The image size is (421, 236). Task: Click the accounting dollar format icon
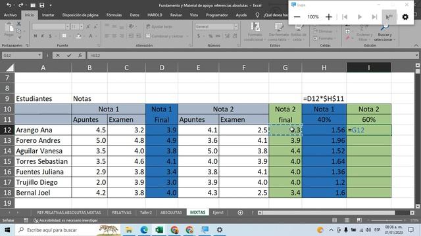(x=199, y=36)
